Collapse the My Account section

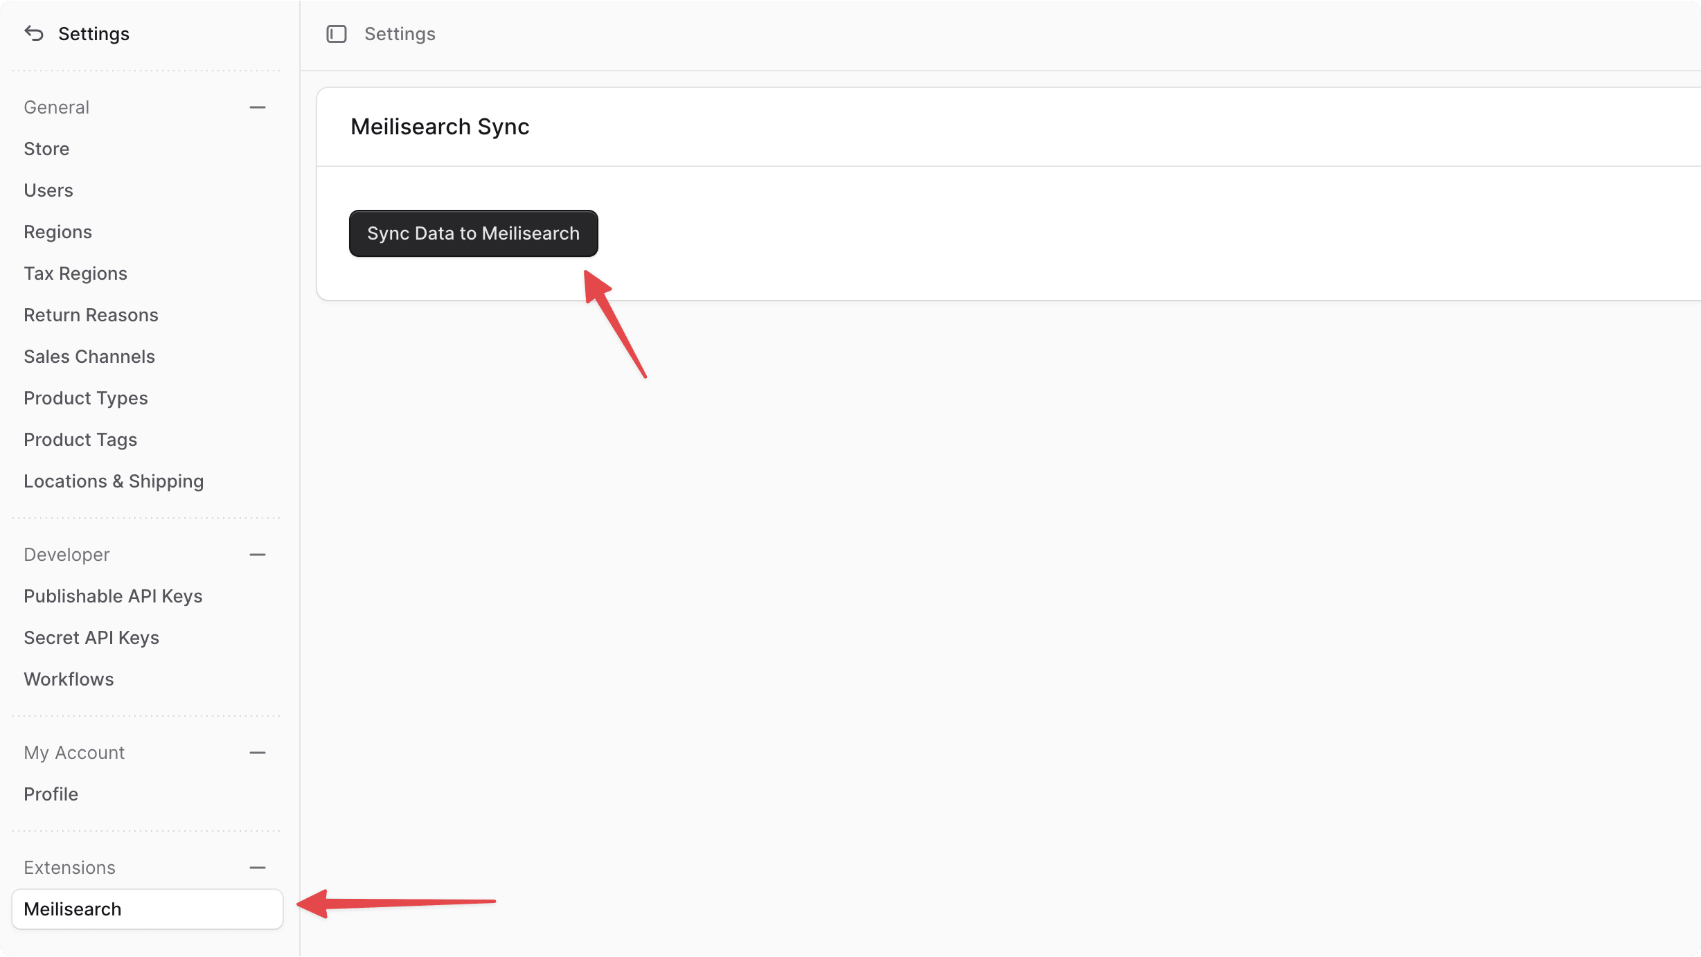click(x=258, y=752)
